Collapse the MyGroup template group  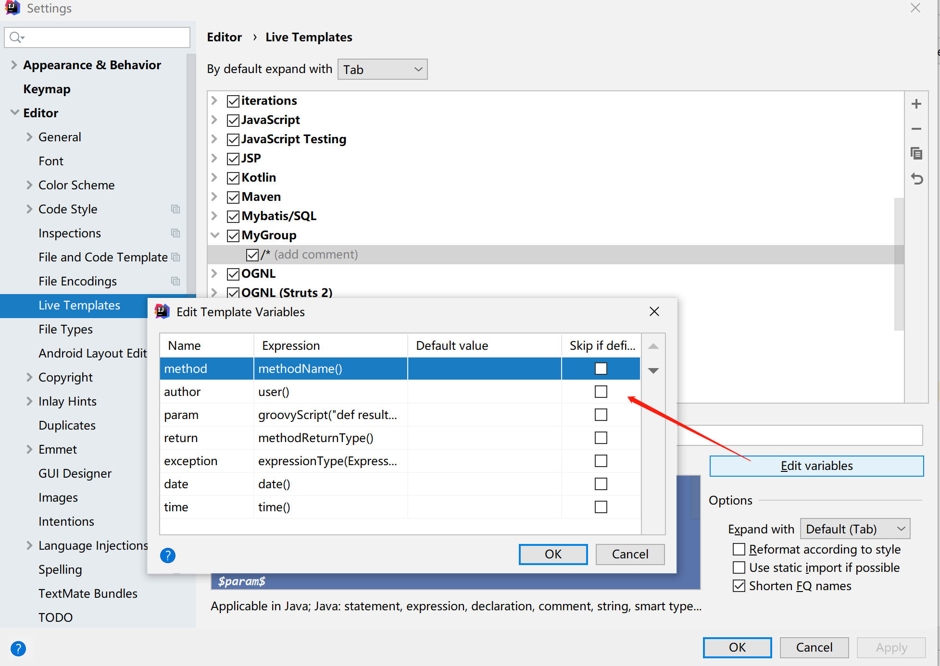point(214,235)
